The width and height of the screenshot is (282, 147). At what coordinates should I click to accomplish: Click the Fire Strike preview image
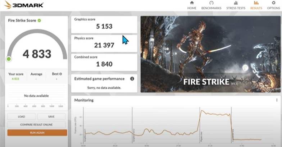pos(210,54)
